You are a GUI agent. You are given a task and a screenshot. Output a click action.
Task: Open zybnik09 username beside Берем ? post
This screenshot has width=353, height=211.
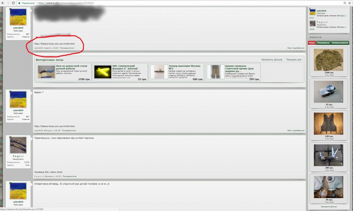pos(18,110)
